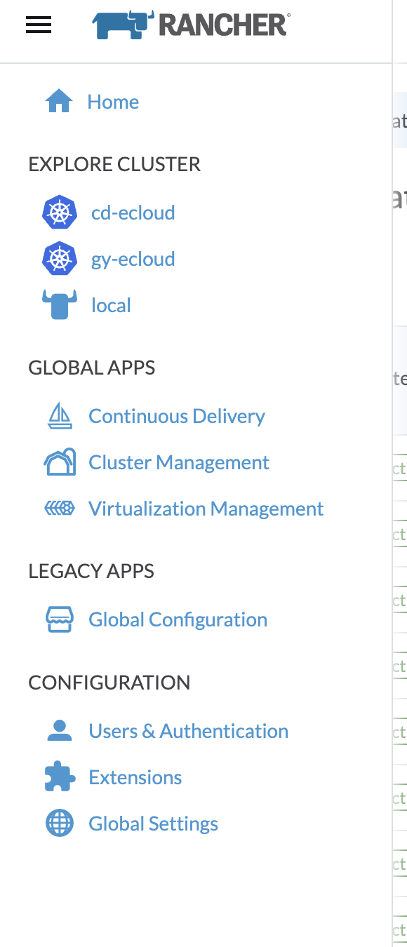Click the Global Configuration storefront icon

pos(60,619)
